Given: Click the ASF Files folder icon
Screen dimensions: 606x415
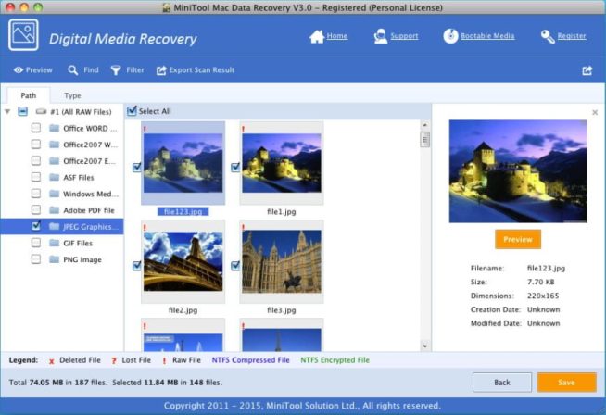Looking at the screenshot, I should coord(55,177).
